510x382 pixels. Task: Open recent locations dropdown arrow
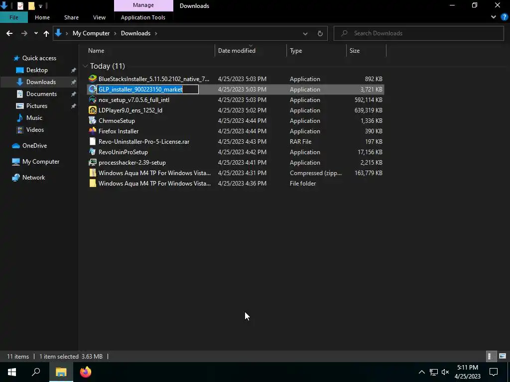36,33
